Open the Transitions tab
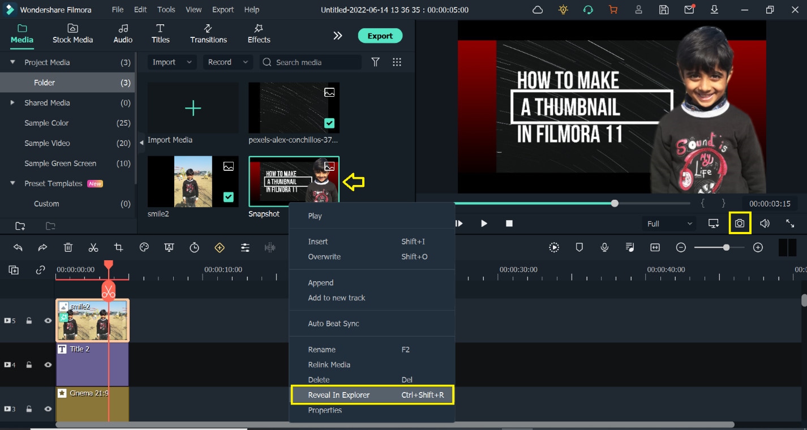This screenshot has width=807, height=430. (208, 33)
